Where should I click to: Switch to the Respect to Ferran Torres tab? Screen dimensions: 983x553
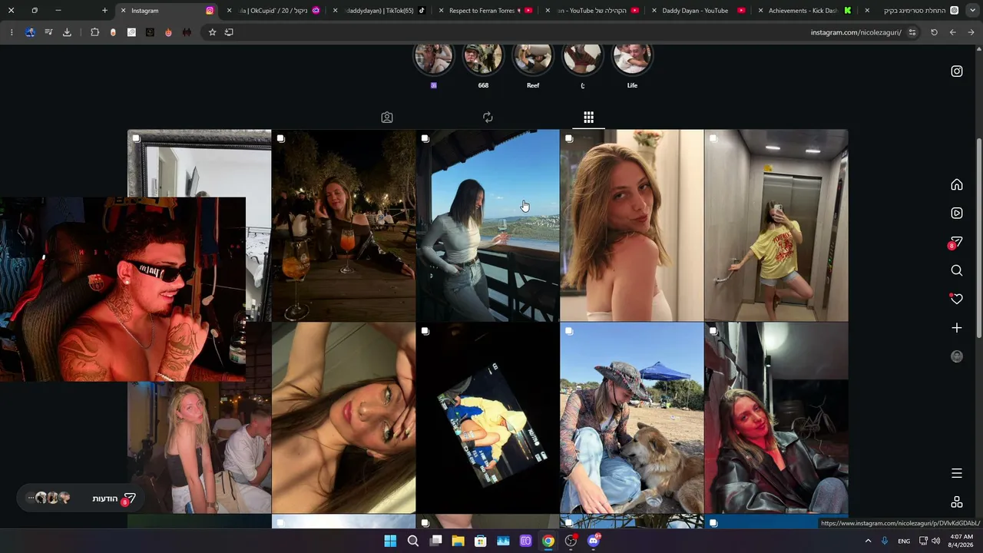[x=486, y=11]
